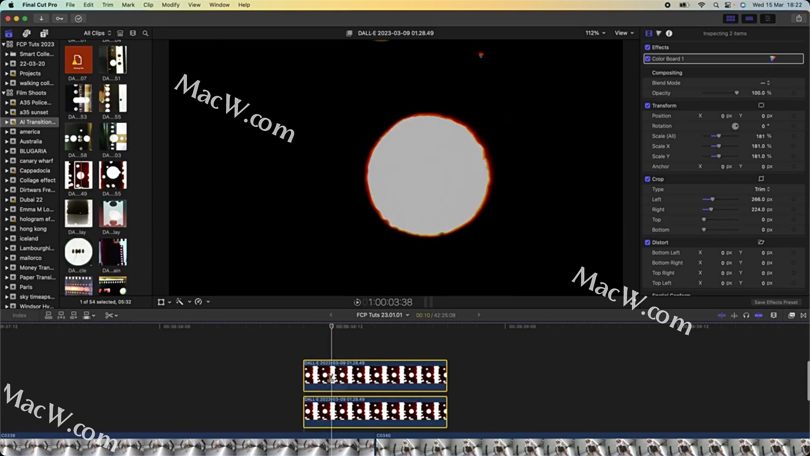The image size is (810, 456).
Task: Click the append clip icon in timeline toolbar
Action: [x=74, y=315]
